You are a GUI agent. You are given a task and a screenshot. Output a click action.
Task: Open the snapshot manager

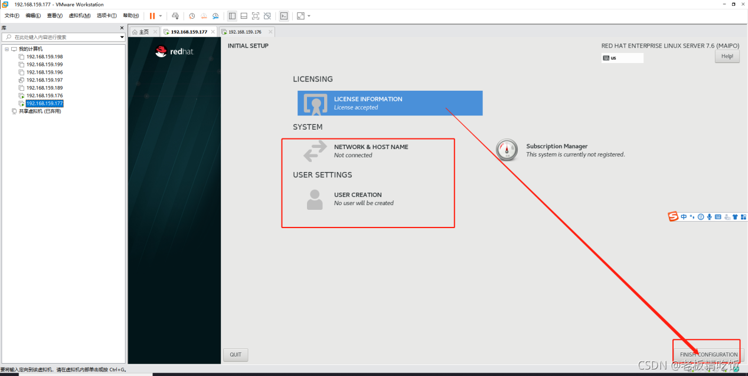coord(215,16)
